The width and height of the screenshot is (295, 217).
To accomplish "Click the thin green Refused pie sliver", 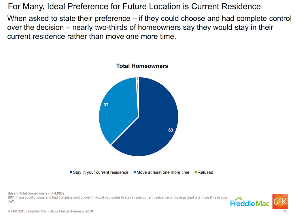I will click(138, 82).
